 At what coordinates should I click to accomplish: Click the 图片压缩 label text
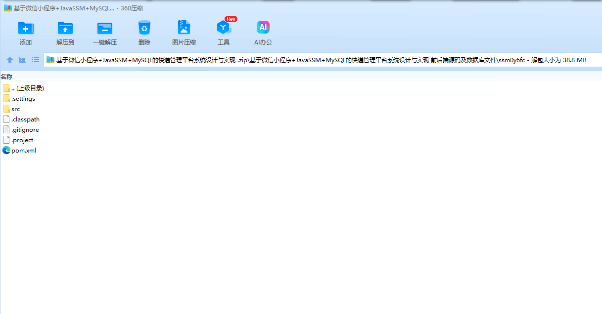tap(184, 42)
